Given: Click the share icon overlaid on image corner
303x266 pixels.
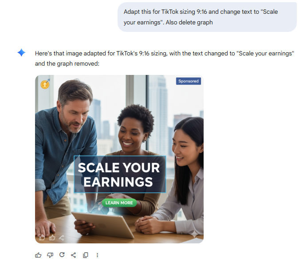Looking at the screenshot, I should coord(62,238).
